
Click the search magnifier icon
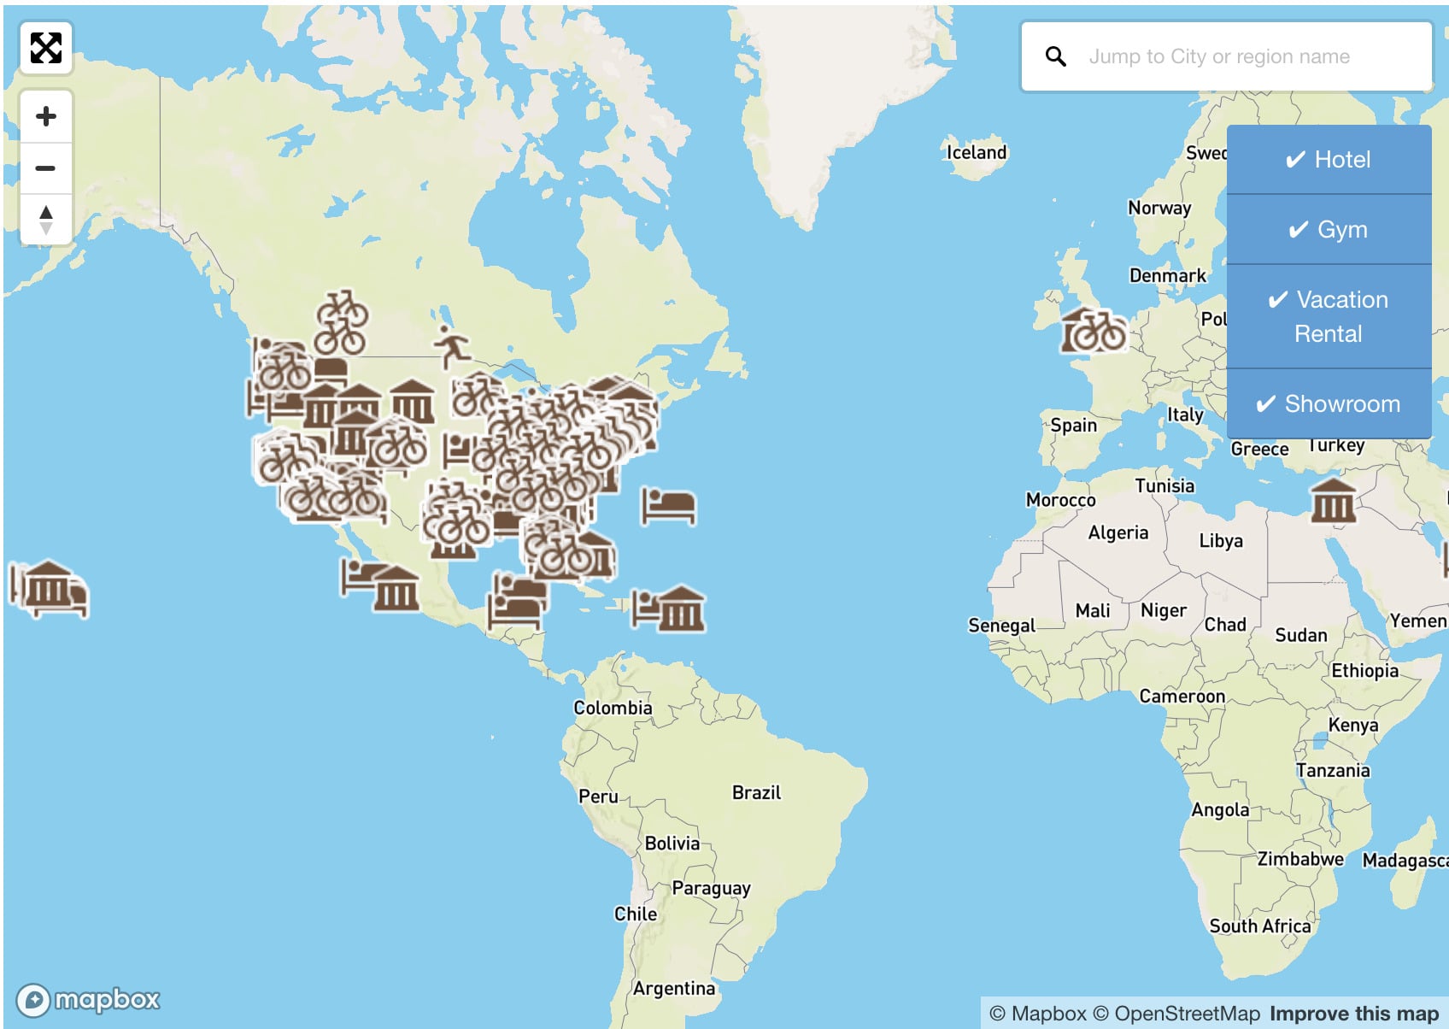[x=1056, y=57]
